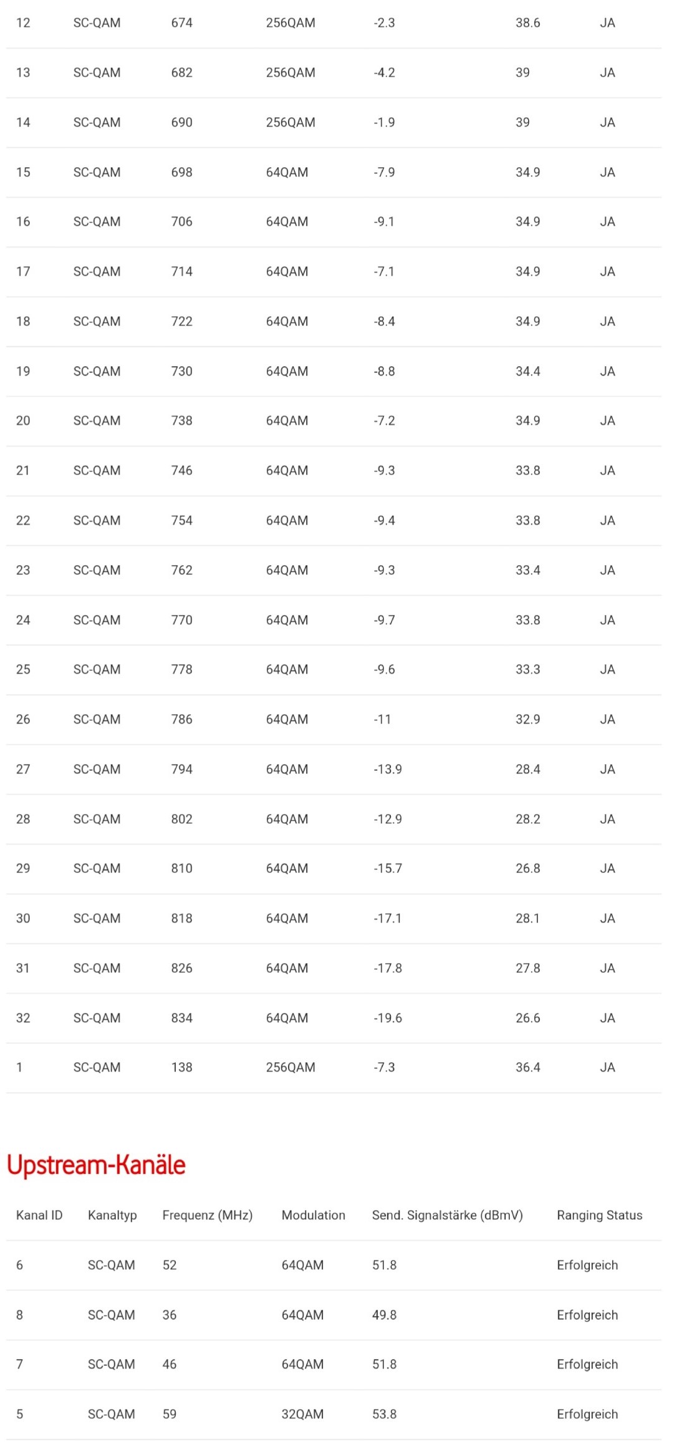Click the Send. Signalstärke (dBmV) header
The image size is (674, 1452).
[x=447, y=1215]
